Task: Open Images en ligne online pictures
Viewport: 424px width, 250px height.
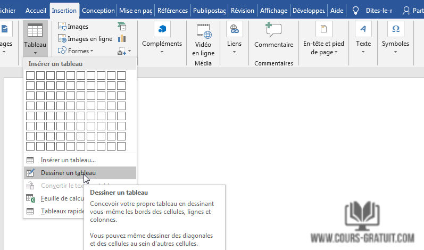Action: 62,39
